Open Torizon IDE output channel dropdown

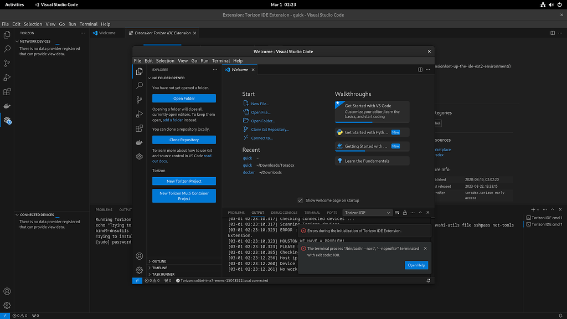click(x=367, y=213)
